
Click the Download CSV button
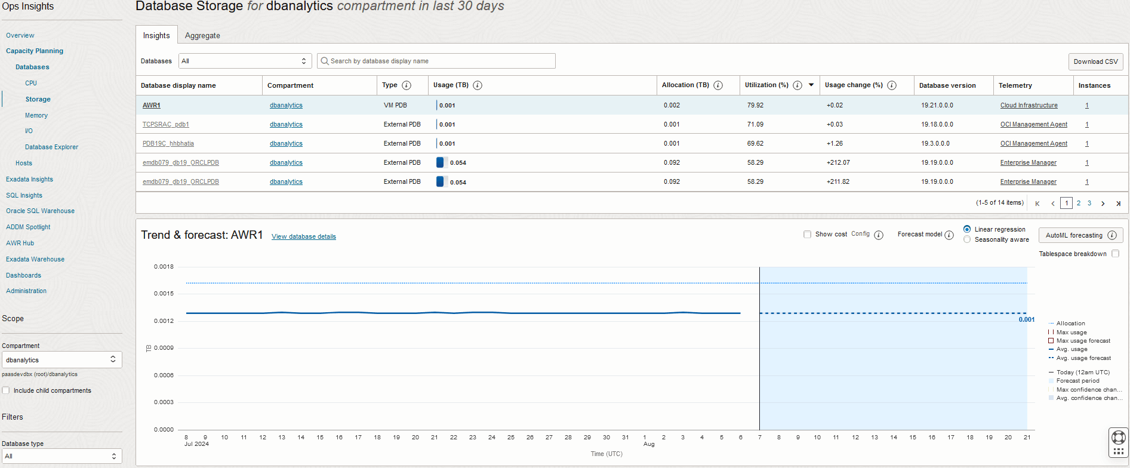1095,61
